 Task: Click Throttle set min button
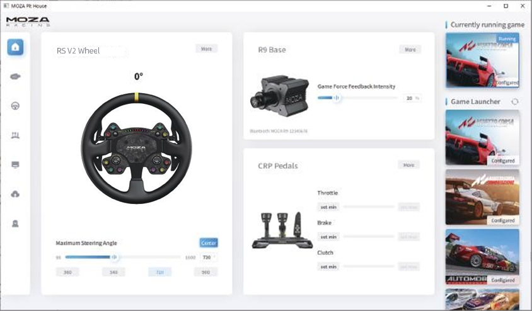(x=328, y=206)
